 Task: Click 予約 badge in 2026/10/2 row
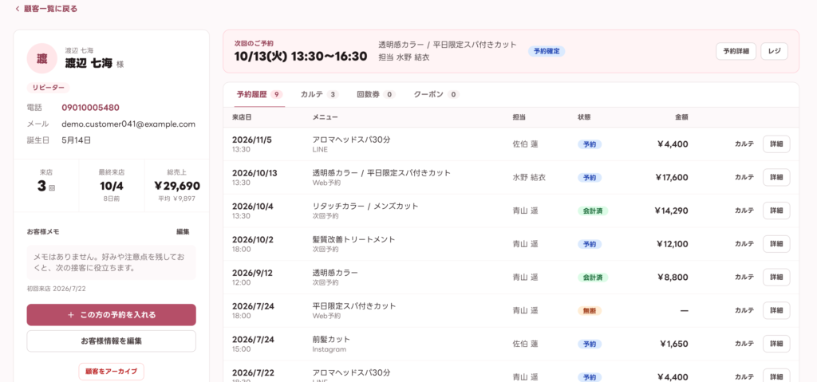[590, 244]
